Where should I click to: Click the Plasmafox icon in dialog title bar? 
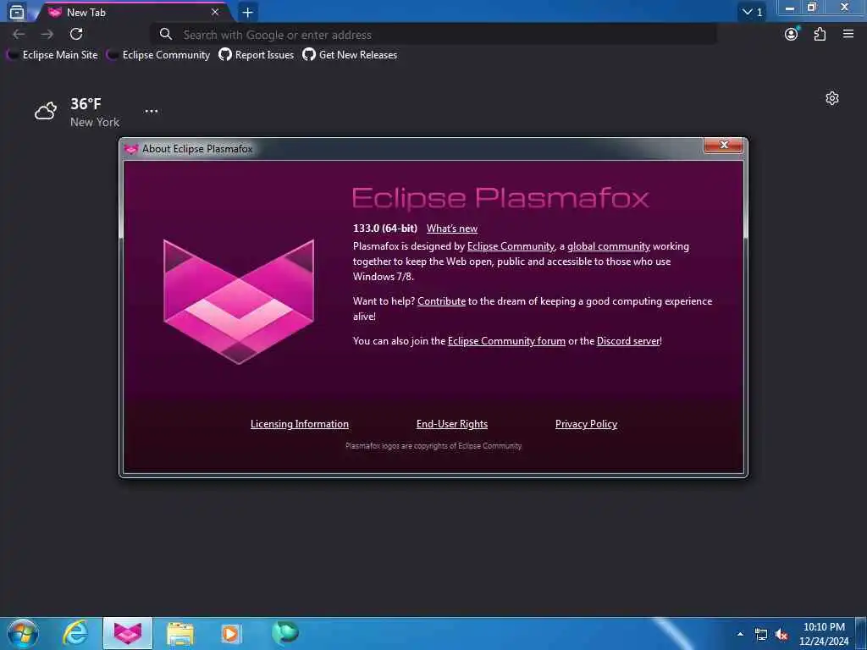click(x=131, y=149)
